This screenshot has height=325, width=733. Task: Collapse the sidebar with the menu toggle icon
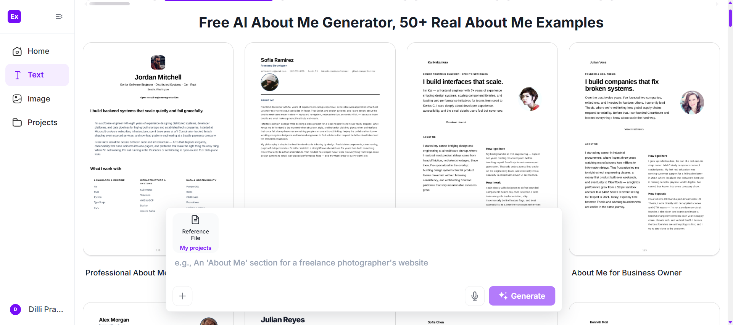59,16
